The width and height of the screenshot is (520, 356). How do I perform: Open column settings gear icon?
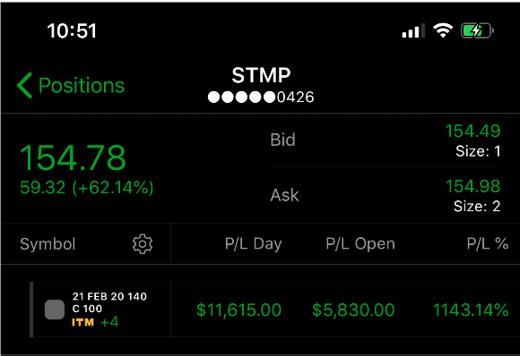[143, 244]
